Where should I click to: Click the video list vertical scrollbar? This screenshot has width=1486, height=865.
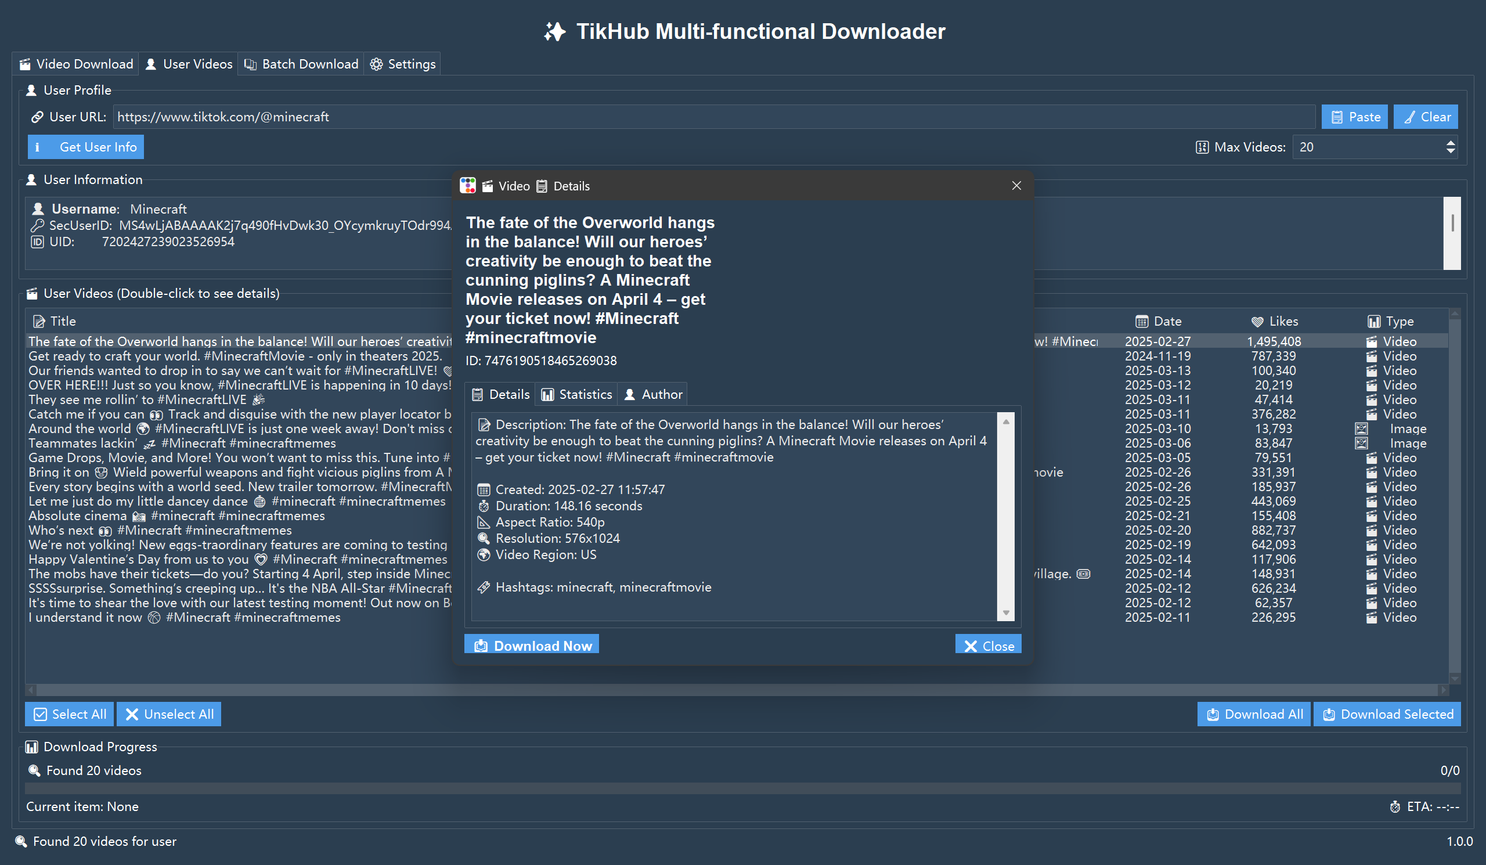coord(1455,495)
